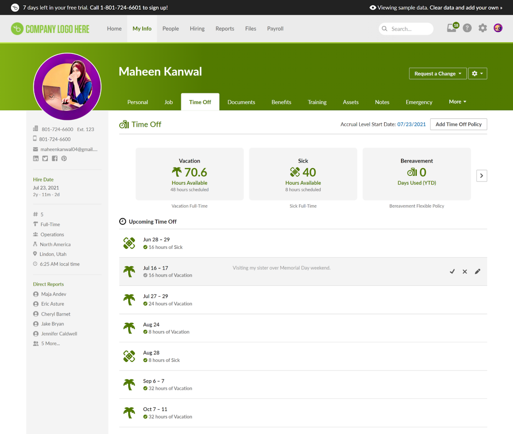Open the Payroll menu item

[x=275, y=29]
